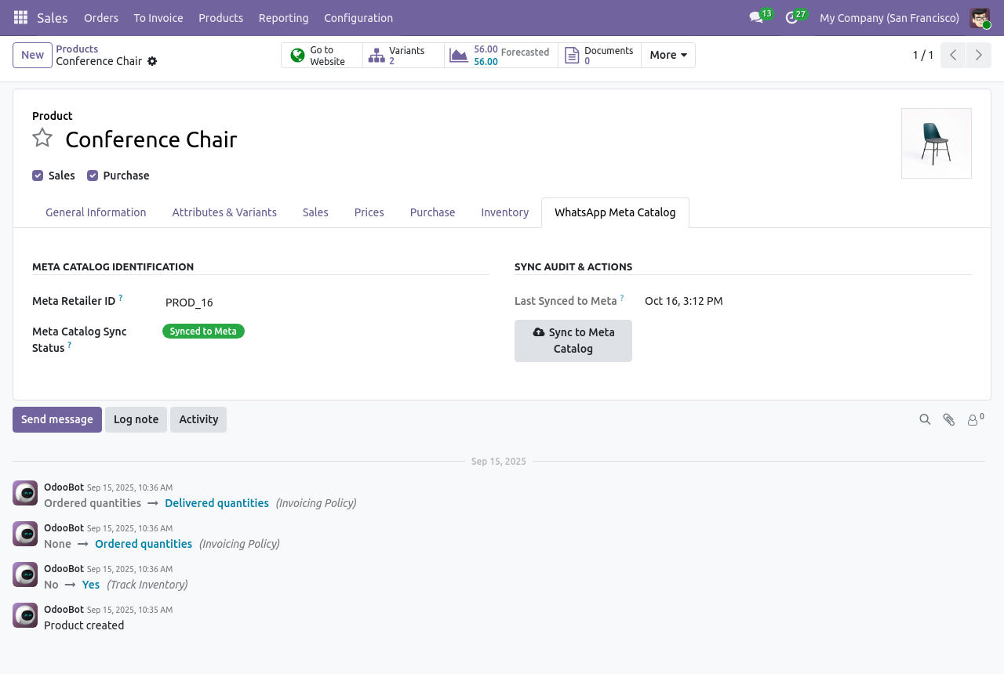This screenshot has width=1004, height=674.
Task: Click the Activity button
Action: click(198, 419)
